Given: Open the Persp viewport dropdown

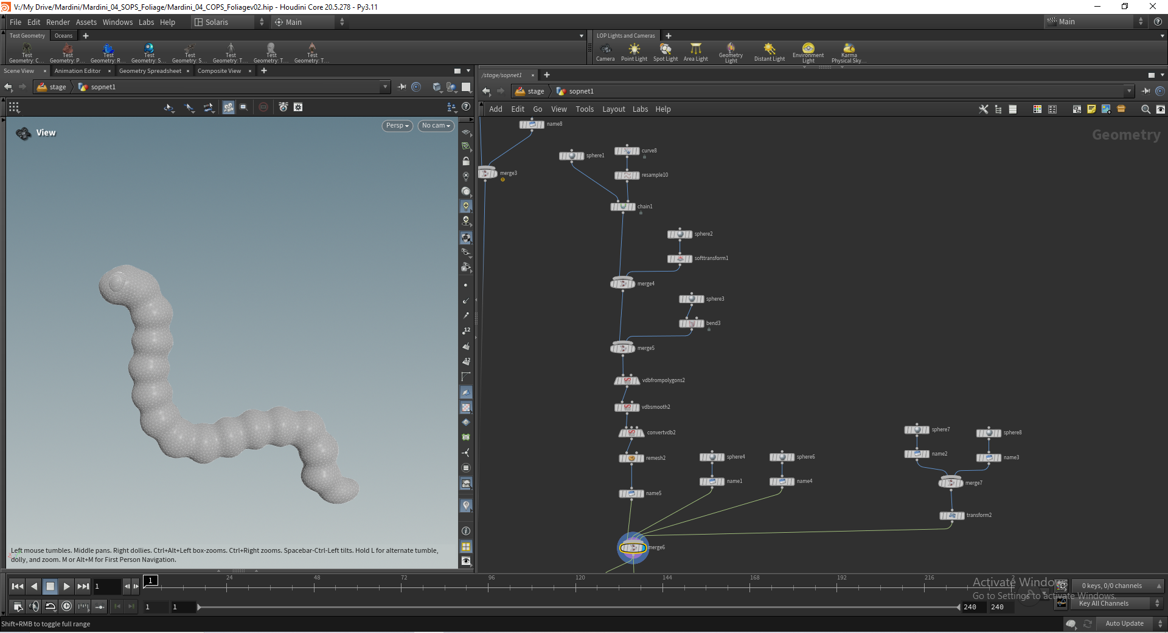Looking at the screenshot, I should point(397,126).
